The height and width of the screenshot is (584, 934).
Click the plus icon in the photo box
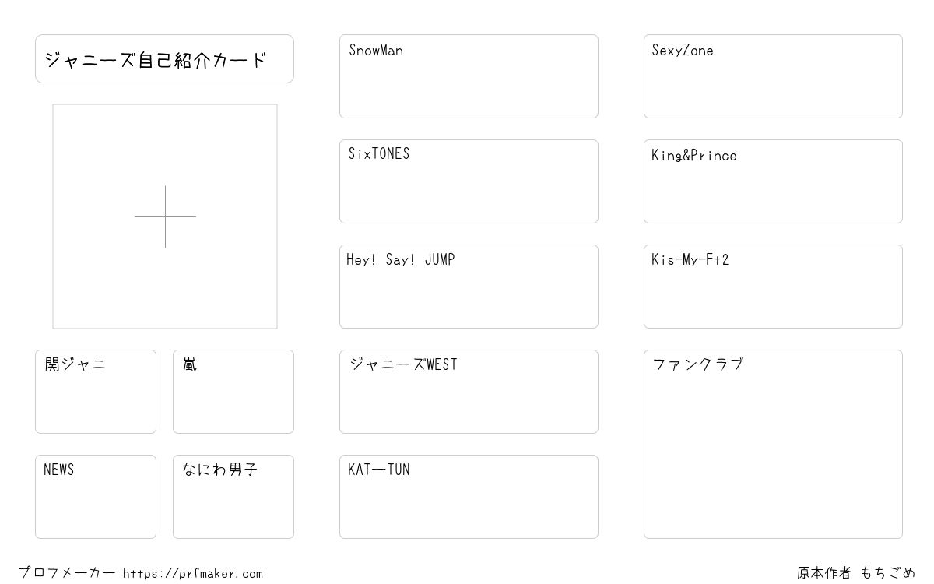point(165,216)
